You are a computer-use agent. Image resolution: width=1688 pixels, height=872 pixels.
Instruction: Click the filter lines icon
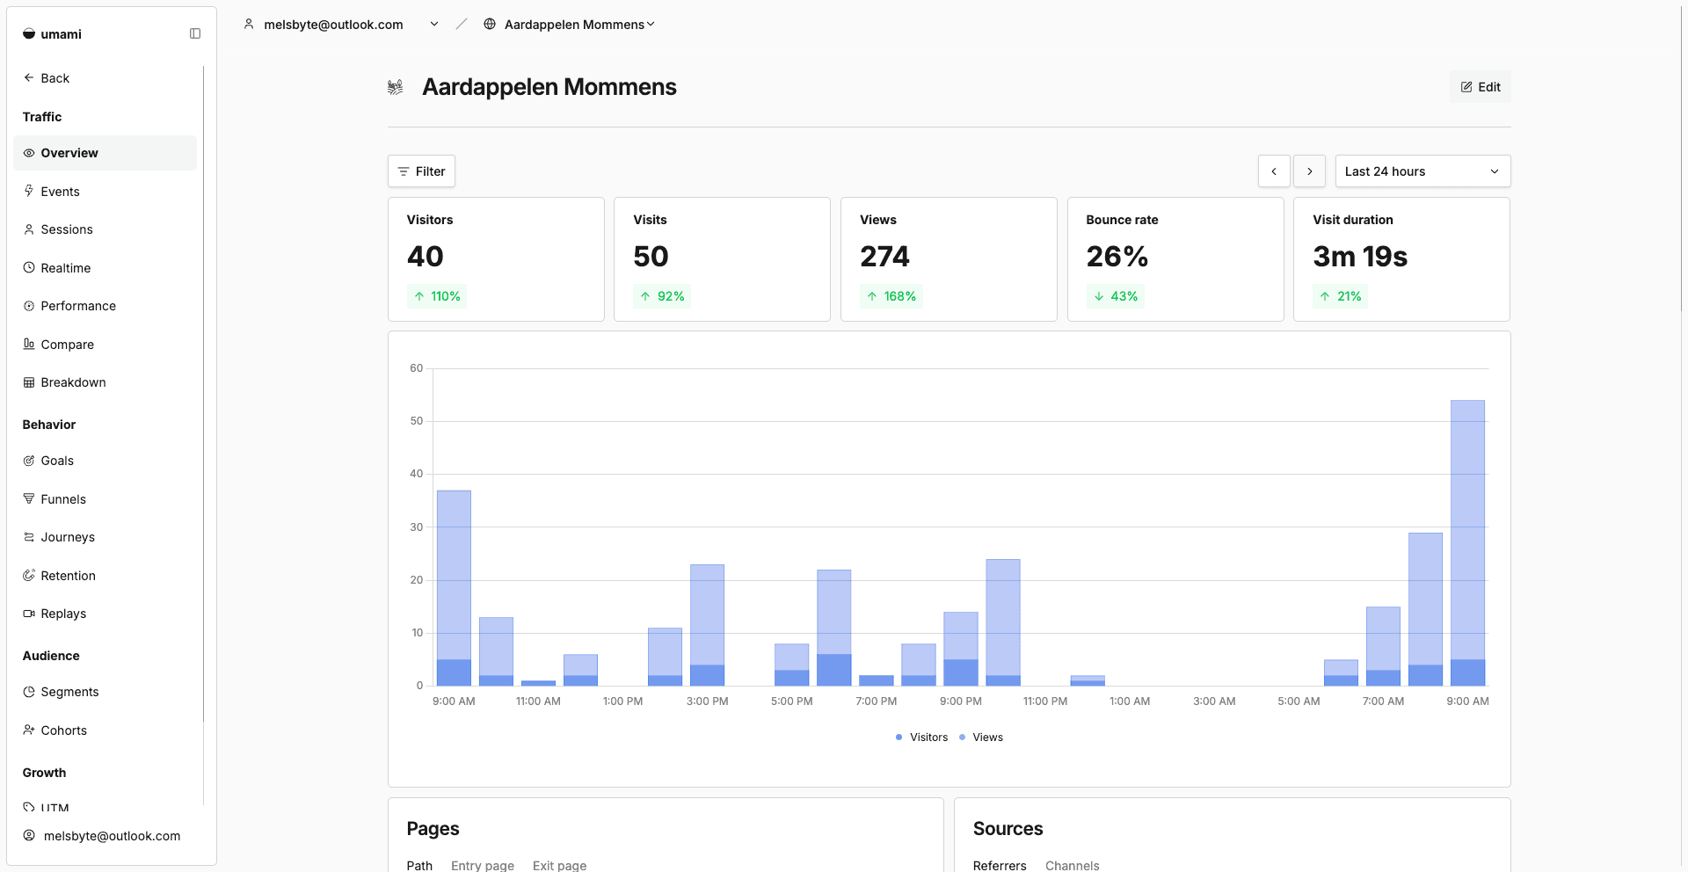(404, 171)
